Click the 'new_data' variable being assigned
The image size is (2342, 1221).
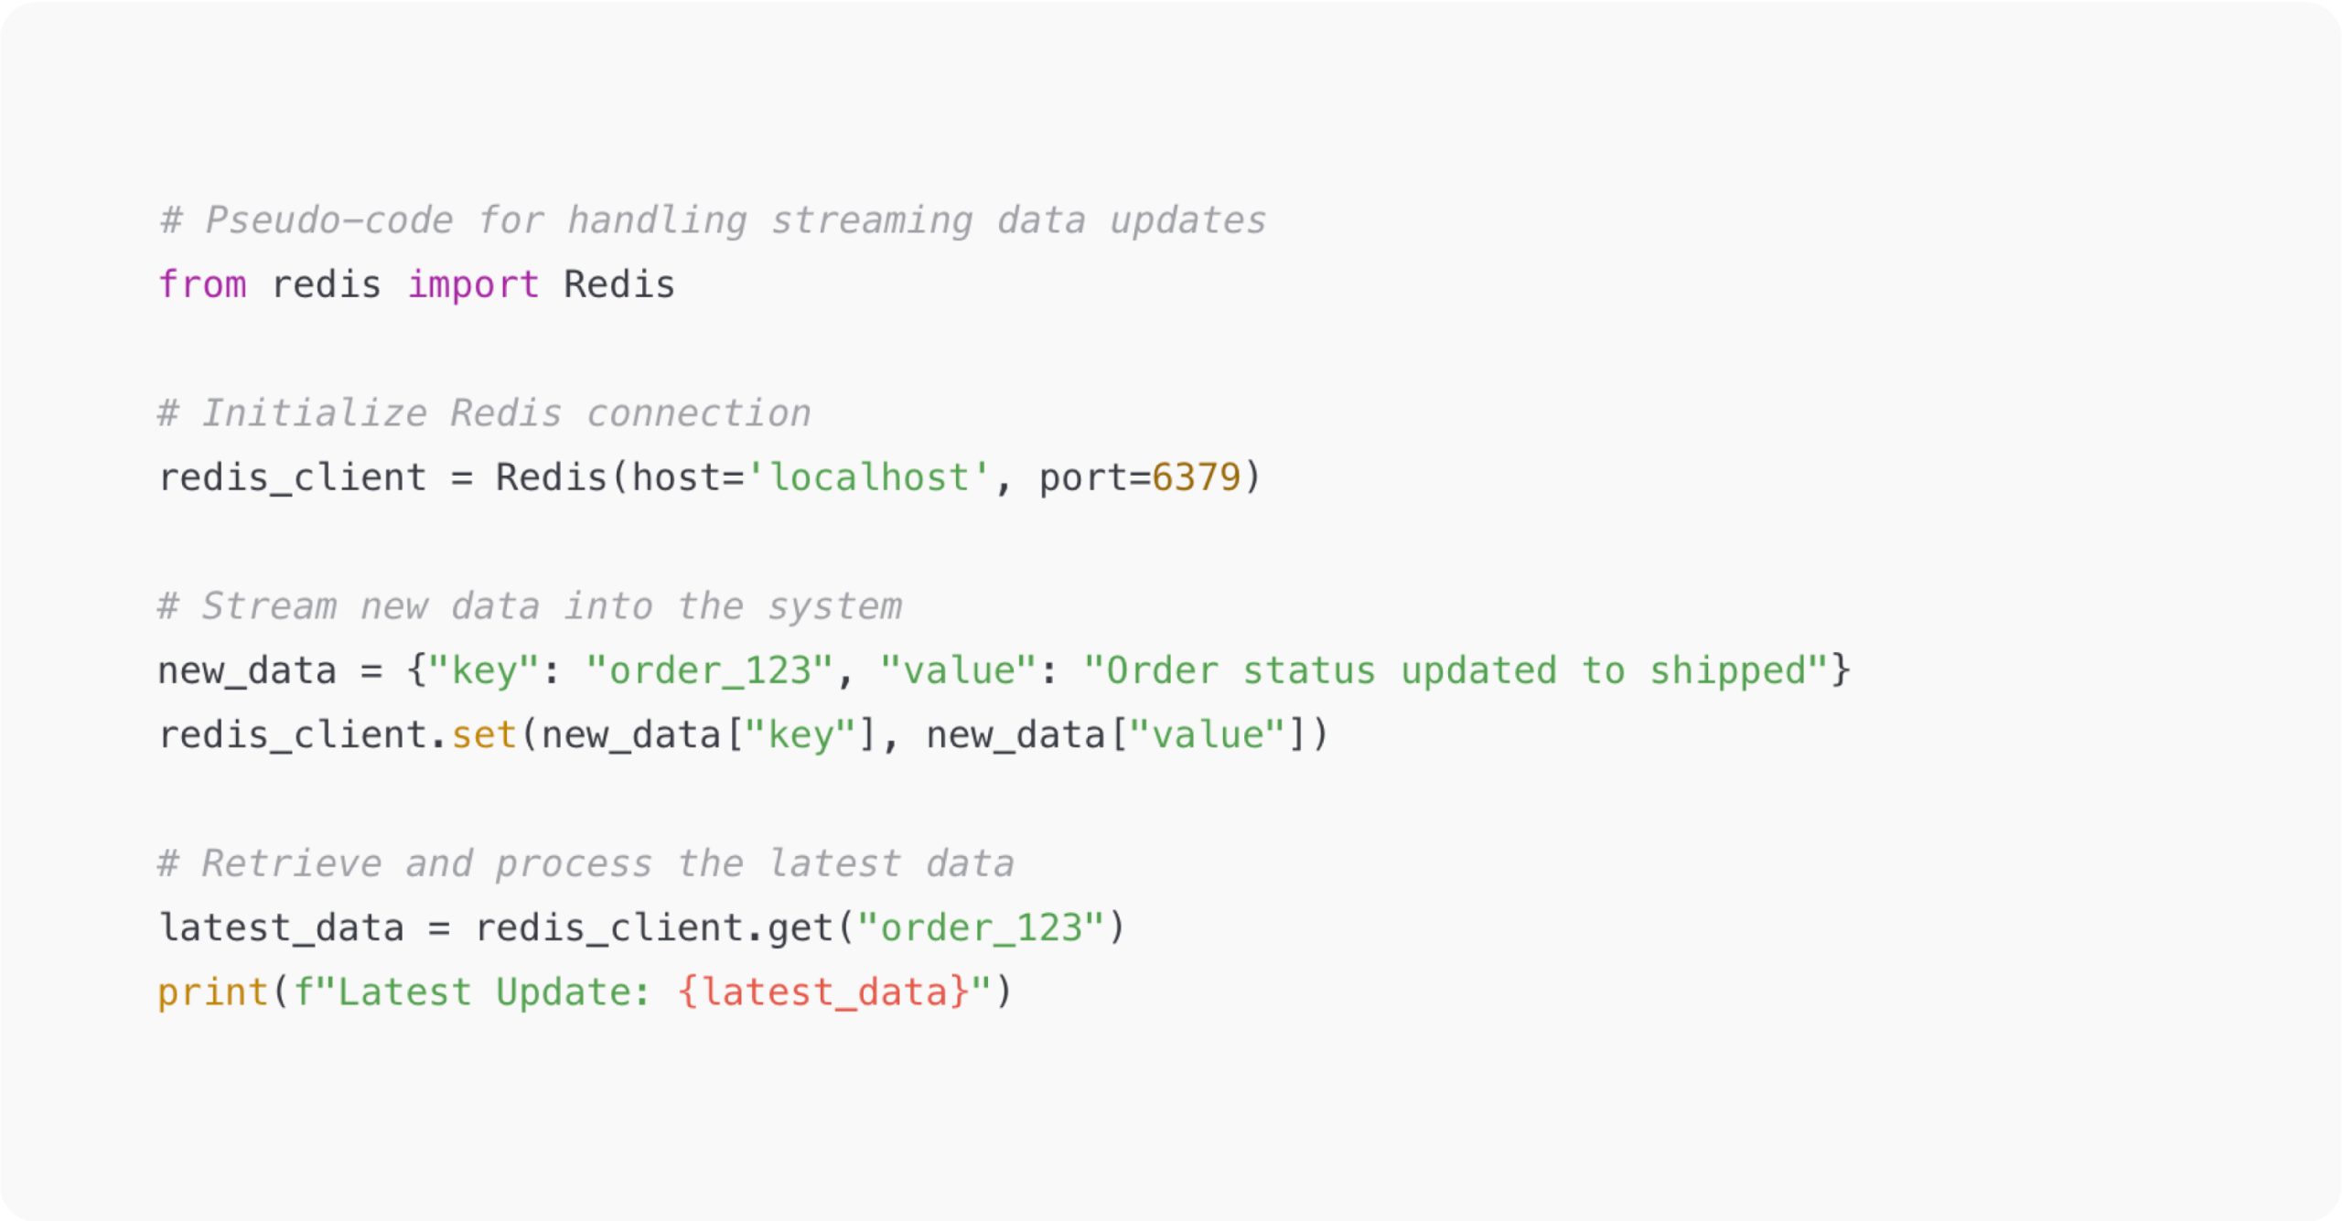coord(247,670)
